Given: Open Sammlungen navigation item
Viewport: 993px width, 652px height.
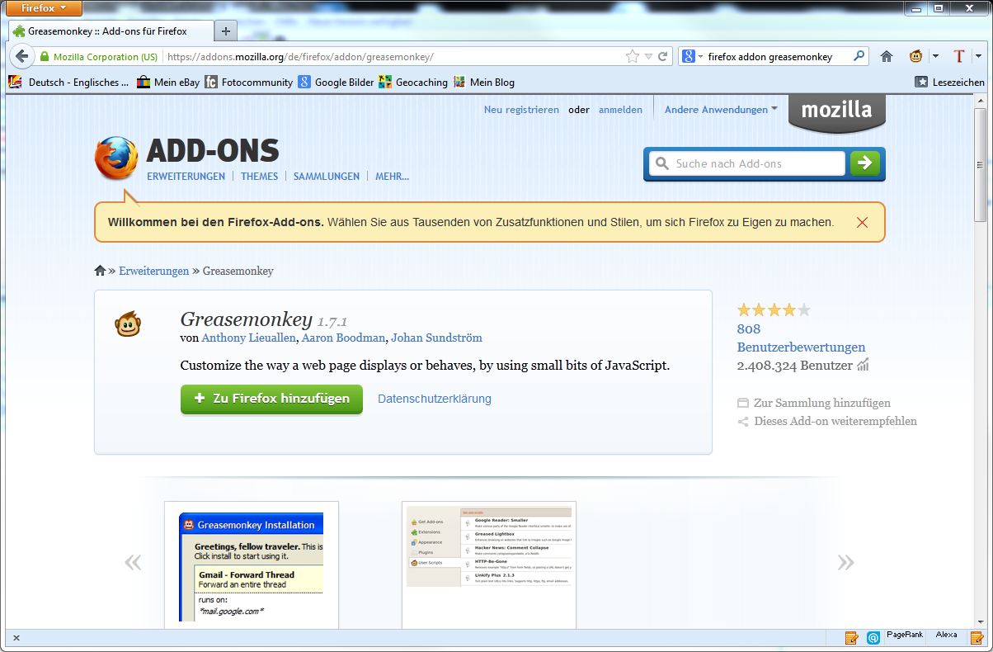Looking at the screenshot, I should 327,176.
